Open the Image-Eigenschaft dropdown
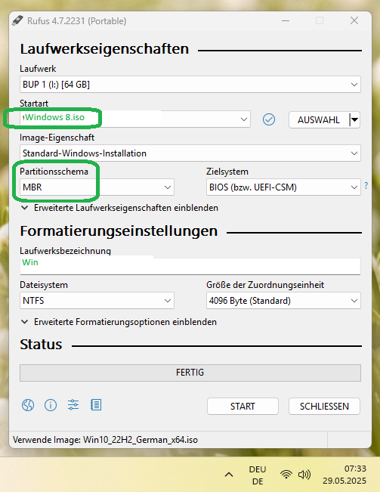 click(190, 153)
